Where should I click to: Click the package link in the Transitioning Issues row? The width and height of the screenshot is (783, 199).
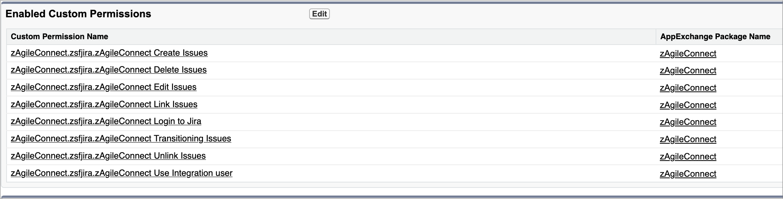pos(688,139)
